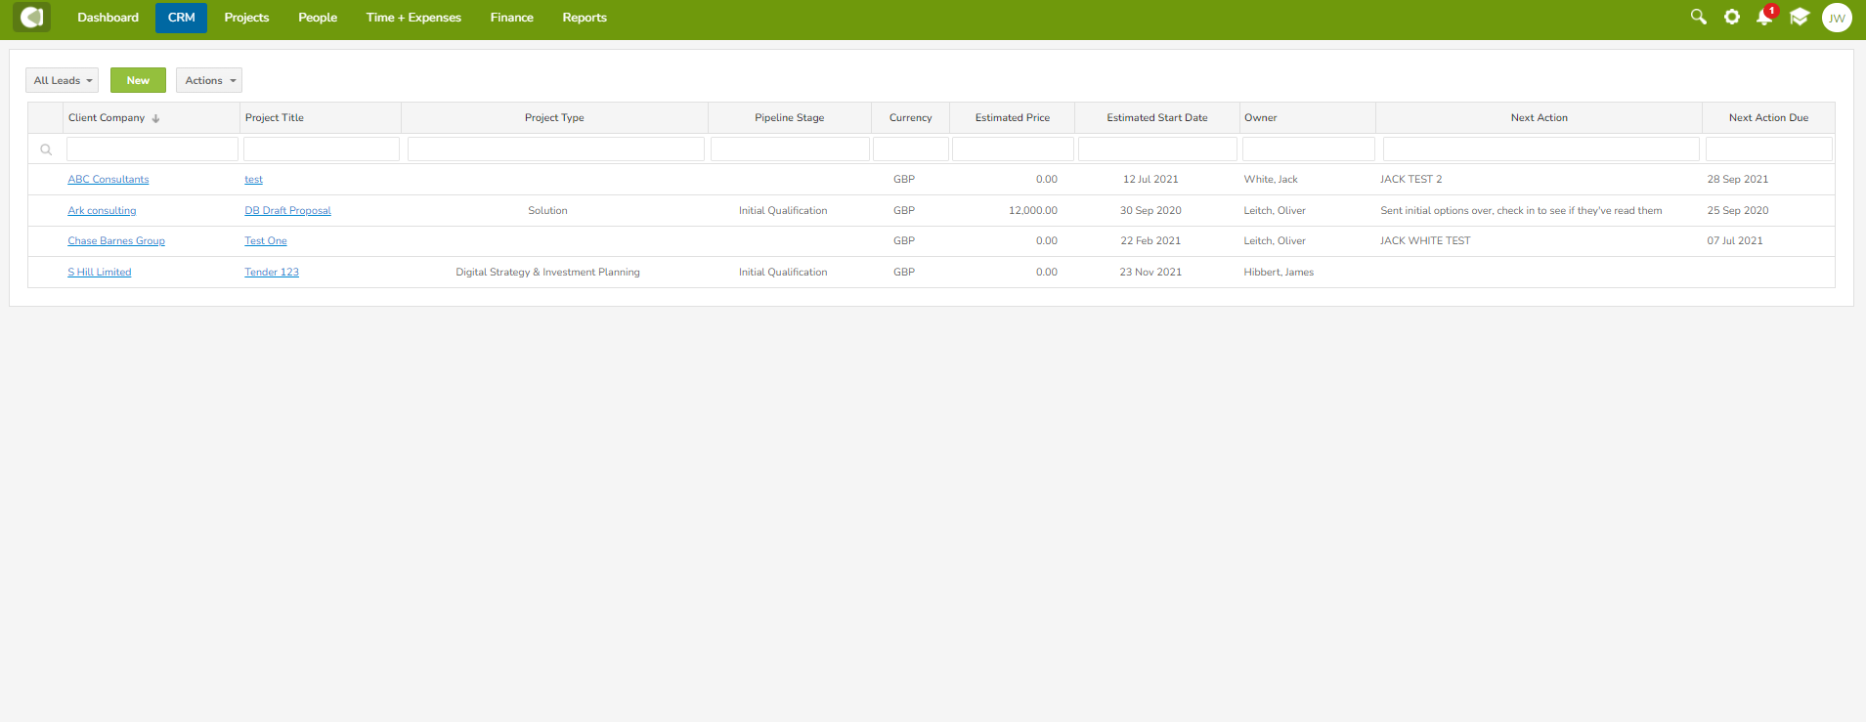Open the Test One project link
1866x722 pixels.
pyautogui.click(x=266, y=241)
